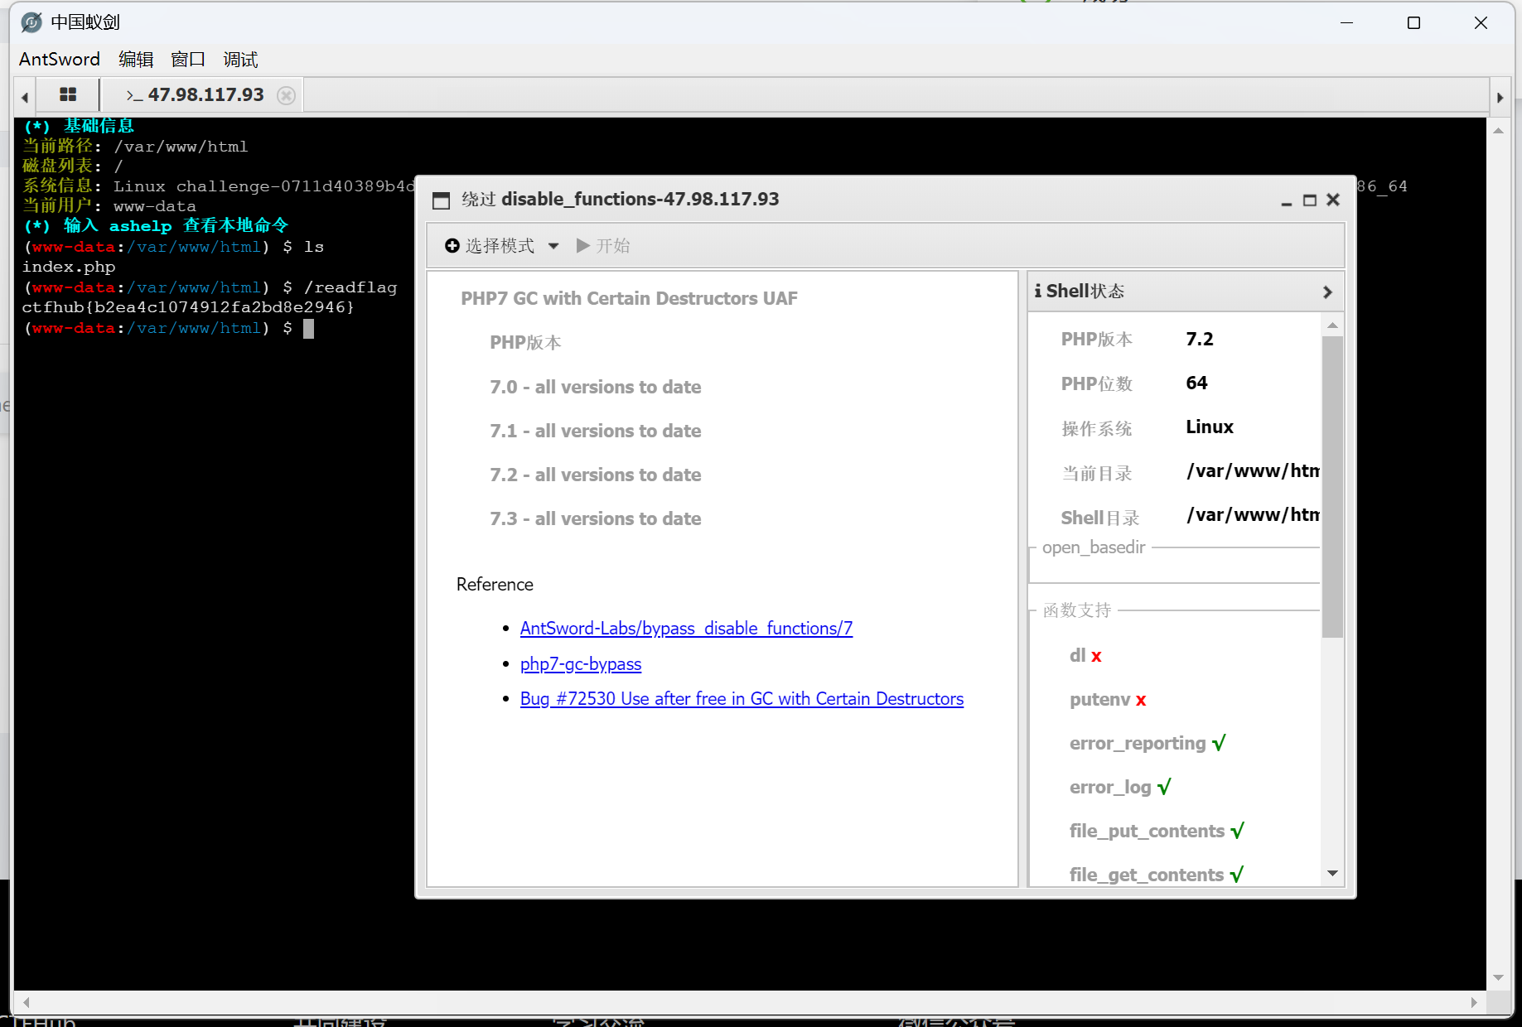The width and height of the screenshot is (1522, 1027).
Task: Click '7.0 - all versions to date'
Action: [595, 387]
